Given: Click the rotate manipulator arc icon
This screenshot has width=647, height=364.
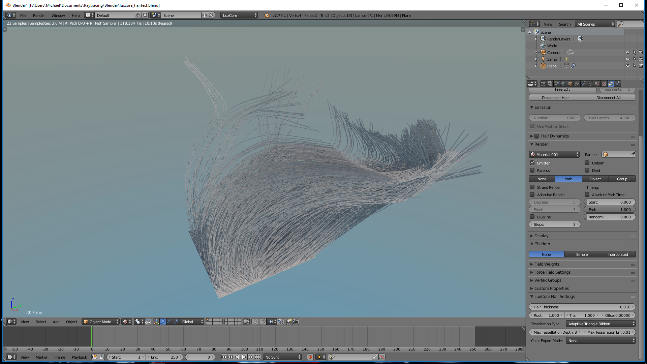Looking at the screenshot, I should click(170, 322).
